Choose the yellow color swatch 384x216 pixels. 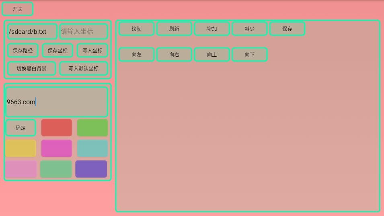(x=21, y=148)
